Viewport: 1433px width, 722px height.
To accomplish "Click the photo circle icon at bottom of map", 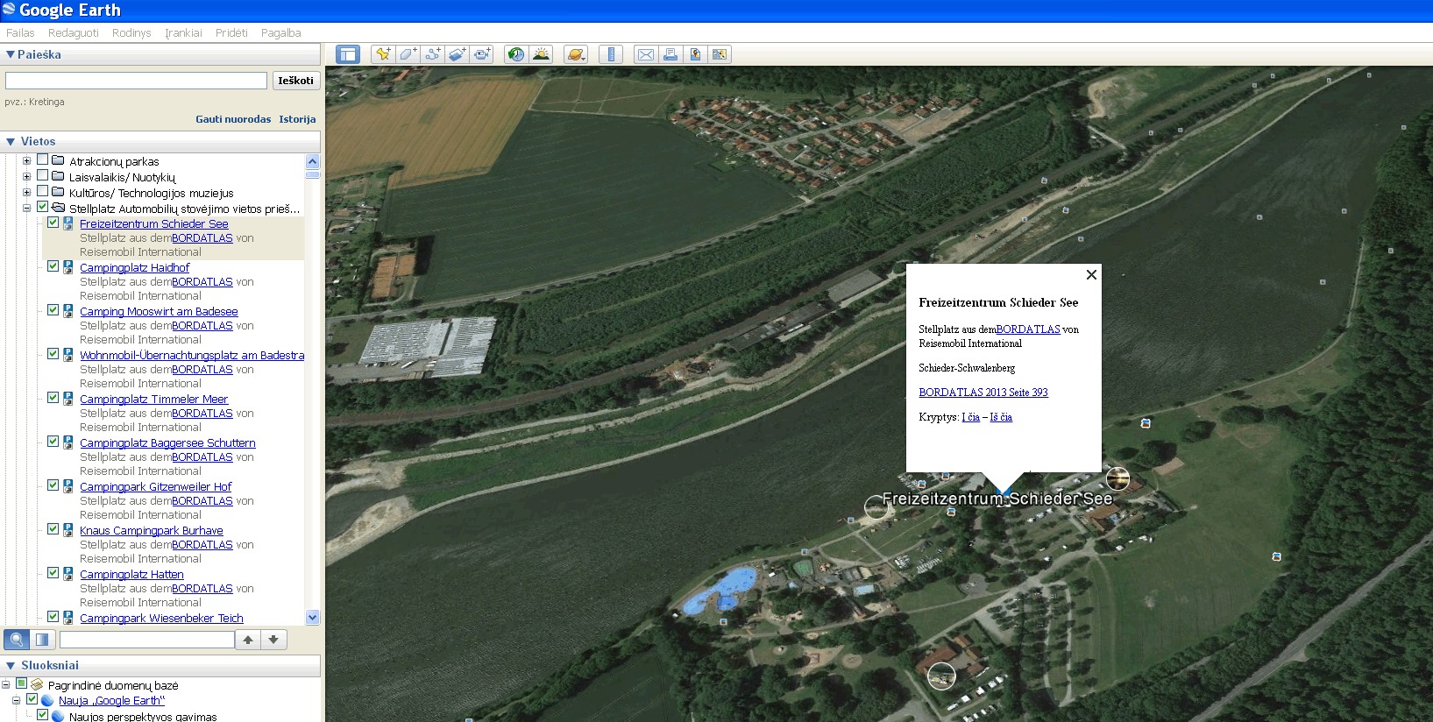I will (x=941, y=676).
